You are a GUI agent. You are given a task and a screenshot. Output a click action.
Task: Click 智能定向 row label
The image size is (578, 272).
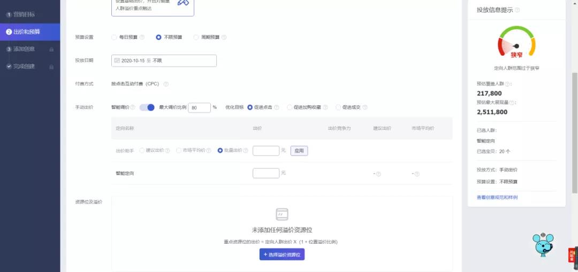pos(125,173)
